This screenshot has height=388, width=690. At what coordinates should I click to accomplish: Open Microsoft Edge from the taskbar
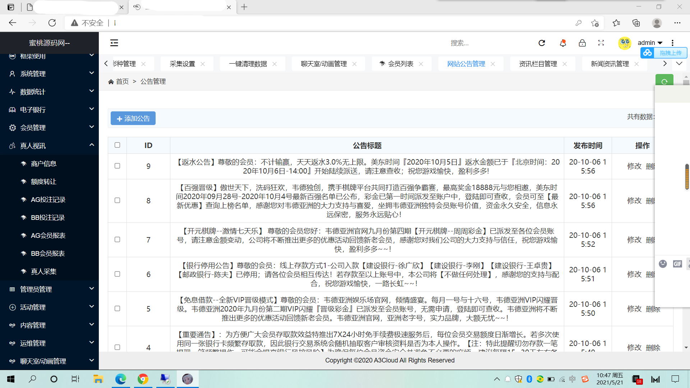pyautogui.click(x=121, y=379)
